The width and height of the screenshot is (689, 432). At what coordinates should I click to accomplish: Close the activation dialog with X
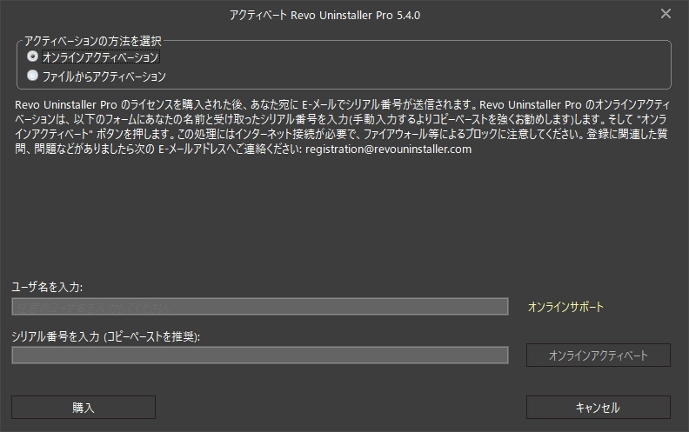click(x=666, y=14)
